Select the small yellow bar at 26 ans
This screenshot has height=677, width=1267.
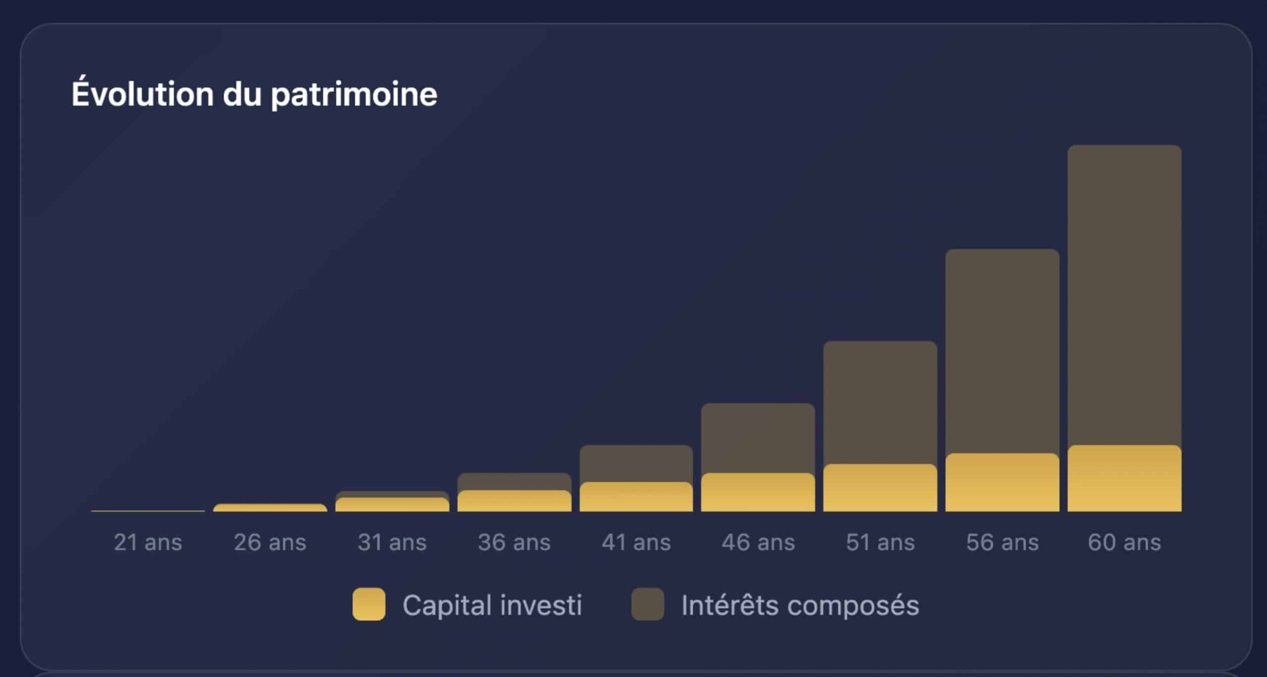click(270, 508)
